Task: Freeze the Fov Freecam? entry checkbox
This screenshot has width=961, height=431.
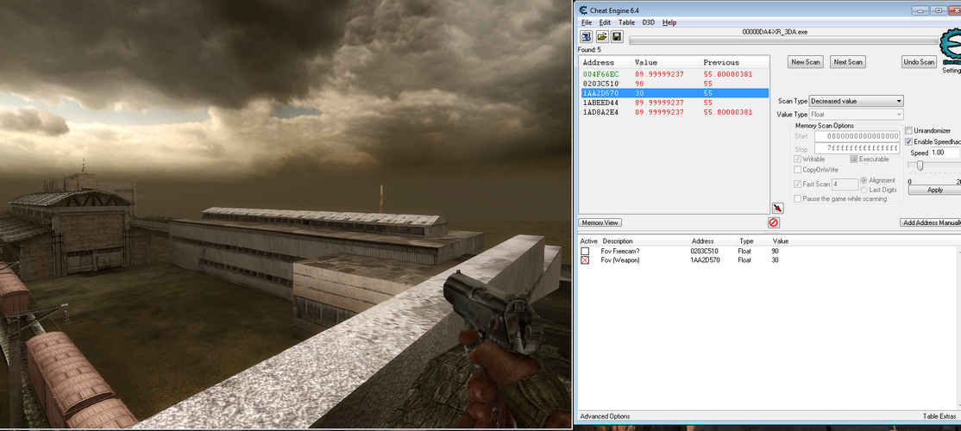Action: coord(585,251)
